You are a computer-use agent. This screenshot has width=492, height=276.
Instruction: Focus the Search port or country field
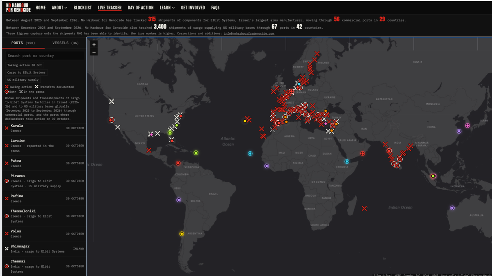pos(44,56)
